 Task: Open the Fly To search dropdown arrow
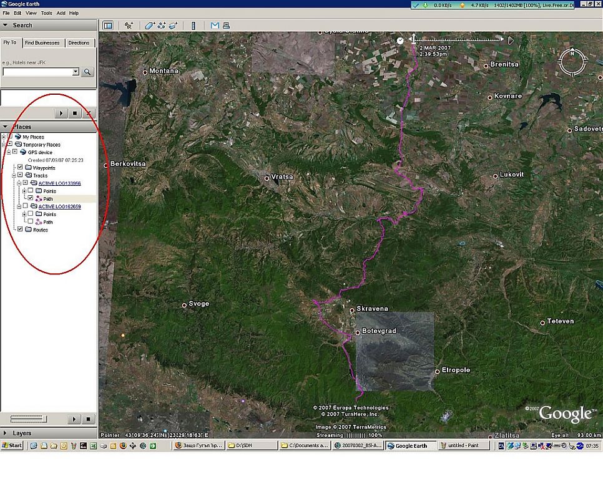(x=76, y=72)
